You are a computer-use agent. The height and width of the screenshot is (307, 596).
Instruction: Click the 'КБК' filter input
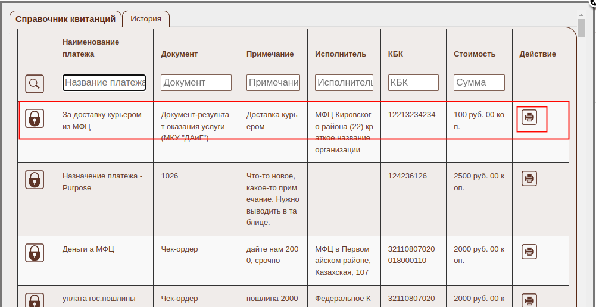pyautogui.click(x=413, y=83)
